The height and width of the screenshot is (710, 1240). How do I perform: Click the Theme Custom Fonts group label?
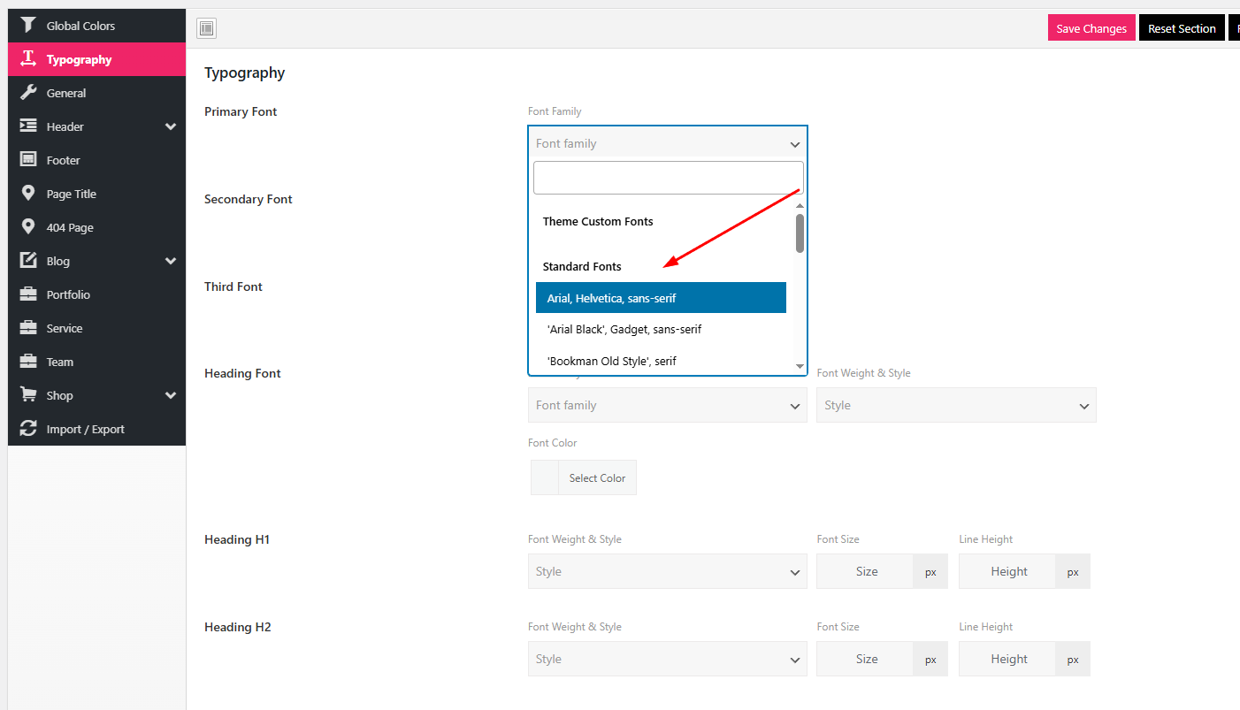[598, 221]
